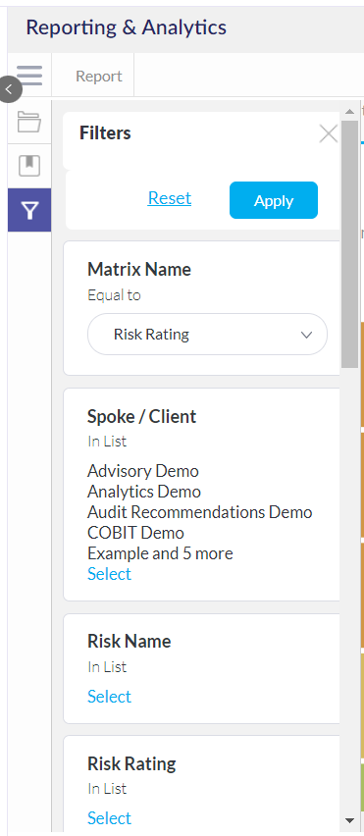Image resolution: width=364 pixels, height=836 pixels.
Task: Click the scrollbar down arrow
Action: [x=349, y=820]
